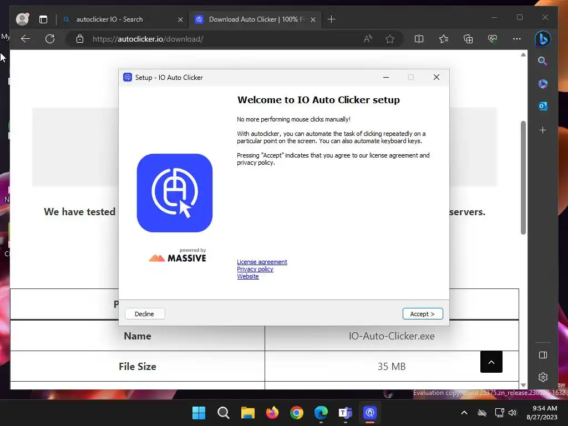Viewport: 568px width, 426px height.
Task: Open the sidebar Search icon
Action: click(x=542, y=61)
